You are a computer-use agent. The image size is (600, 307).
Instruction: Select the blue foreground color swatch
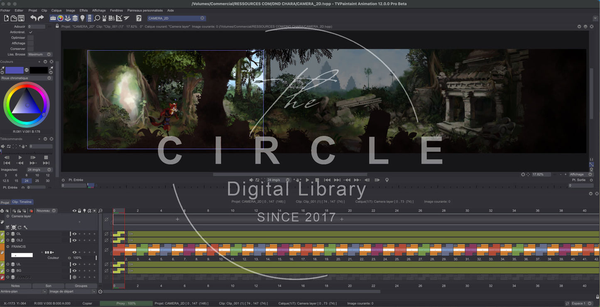click(15, 70)
